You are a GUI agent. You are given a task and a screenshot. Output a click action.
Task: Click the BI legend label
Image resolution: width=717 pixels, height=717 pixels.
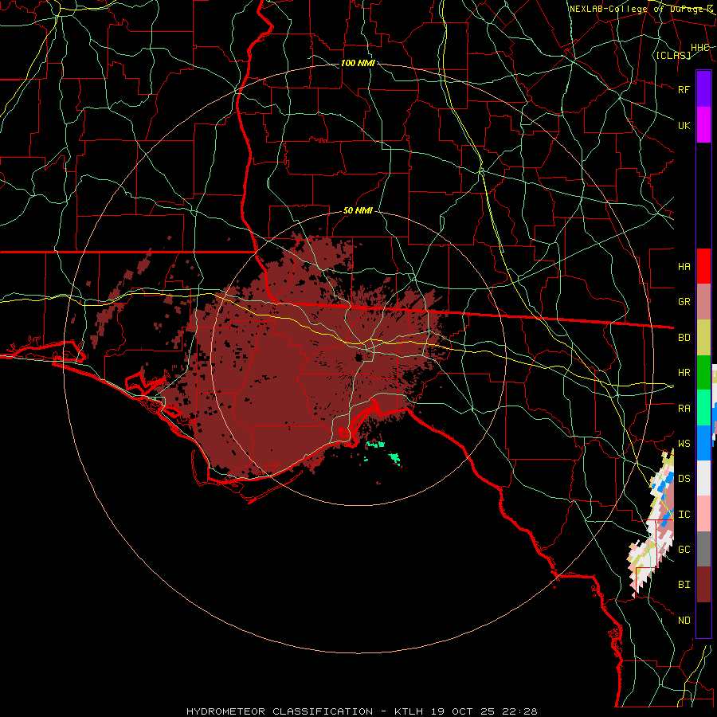[684, 585]
